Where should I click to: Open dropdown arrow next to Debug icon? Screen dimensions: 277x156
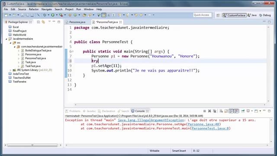pos(48,15)
